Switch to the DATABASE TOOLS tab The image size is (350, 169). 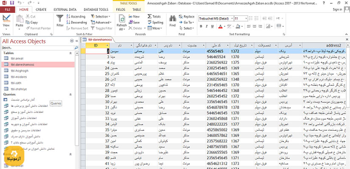pos(96,10)
